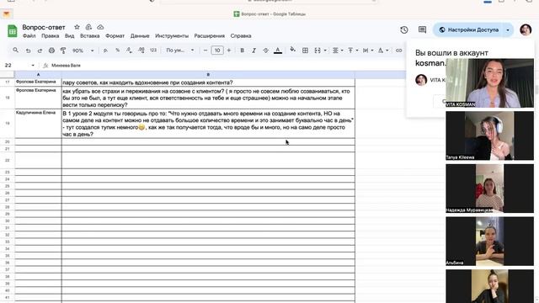The image size is (539, 303).
Task: Rename the Вопрос-ответ document title
Action: click(44, 27)
